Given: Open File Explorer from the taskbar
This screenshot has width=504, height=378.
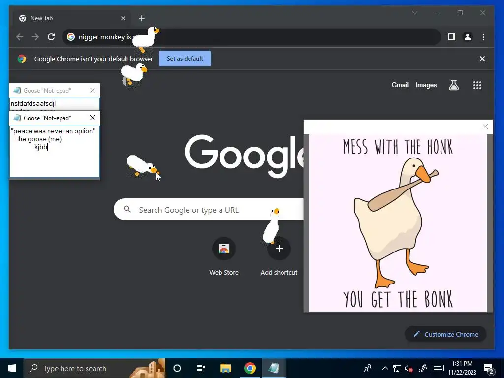Looking at the screenshot, I should tap(225, 368).
